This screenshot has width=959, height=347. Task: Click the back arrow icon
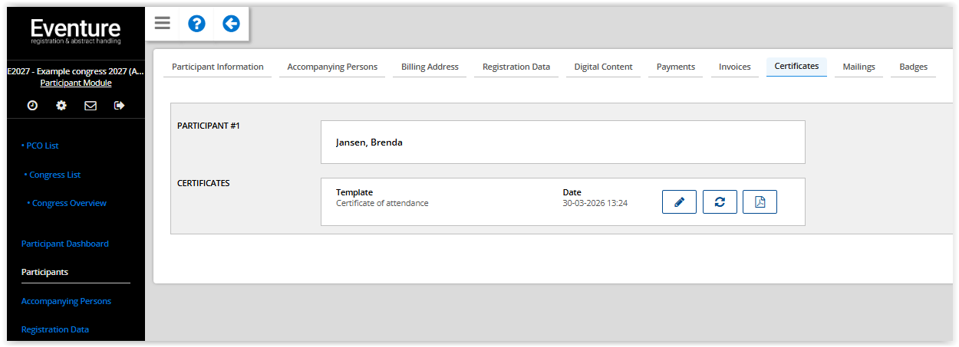(x=231, y=24)
